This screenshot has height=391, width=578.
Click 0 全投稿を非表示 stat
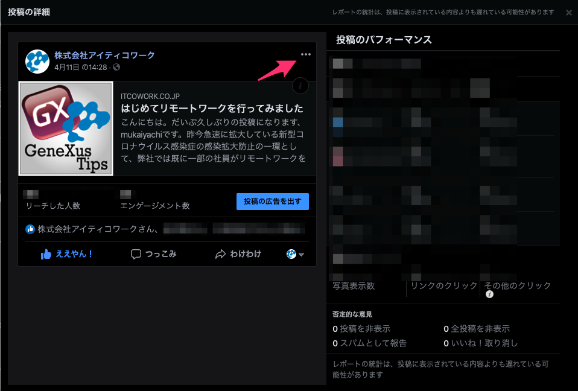[477, 329]
